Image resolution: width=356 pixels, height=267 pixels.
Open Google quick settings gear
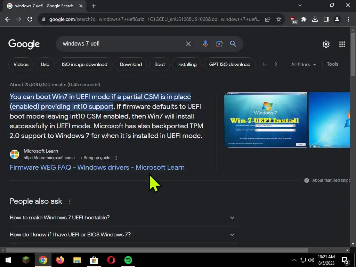coord(326,44)
